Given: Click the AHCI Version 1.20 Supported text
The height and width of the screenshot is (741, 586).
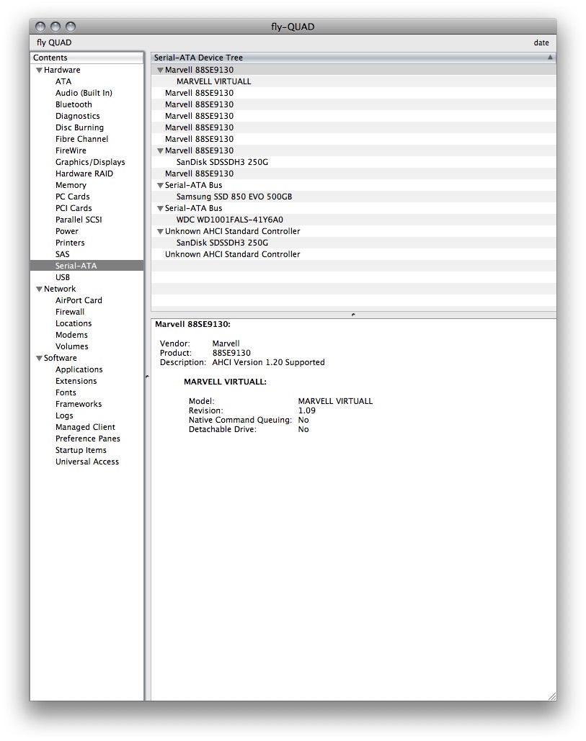Looking at the screenshot, I should pyautogui.click(x=268, y=362).
